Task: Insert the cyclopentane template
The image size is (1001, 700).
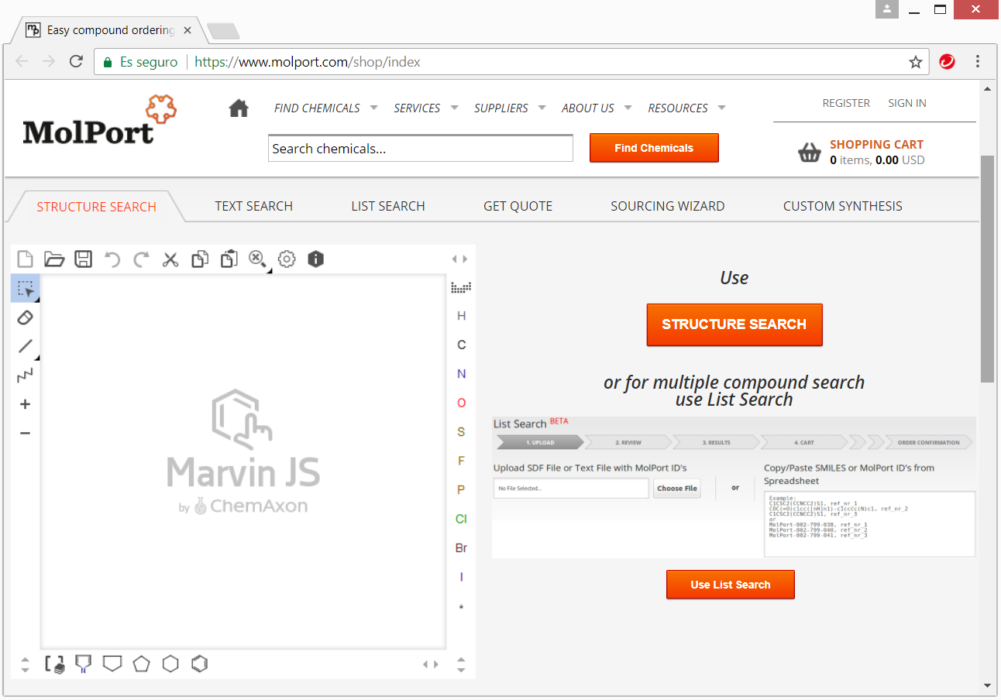Action: pyautogui.click(x=141, y=664)
